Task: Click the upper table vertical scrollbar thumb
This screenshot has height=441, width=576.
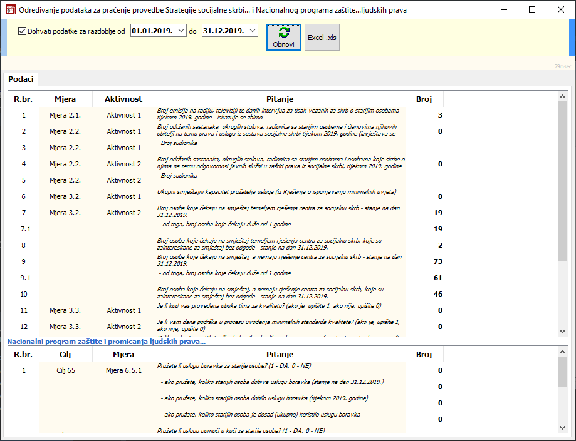Action: [x=562, y=181]
